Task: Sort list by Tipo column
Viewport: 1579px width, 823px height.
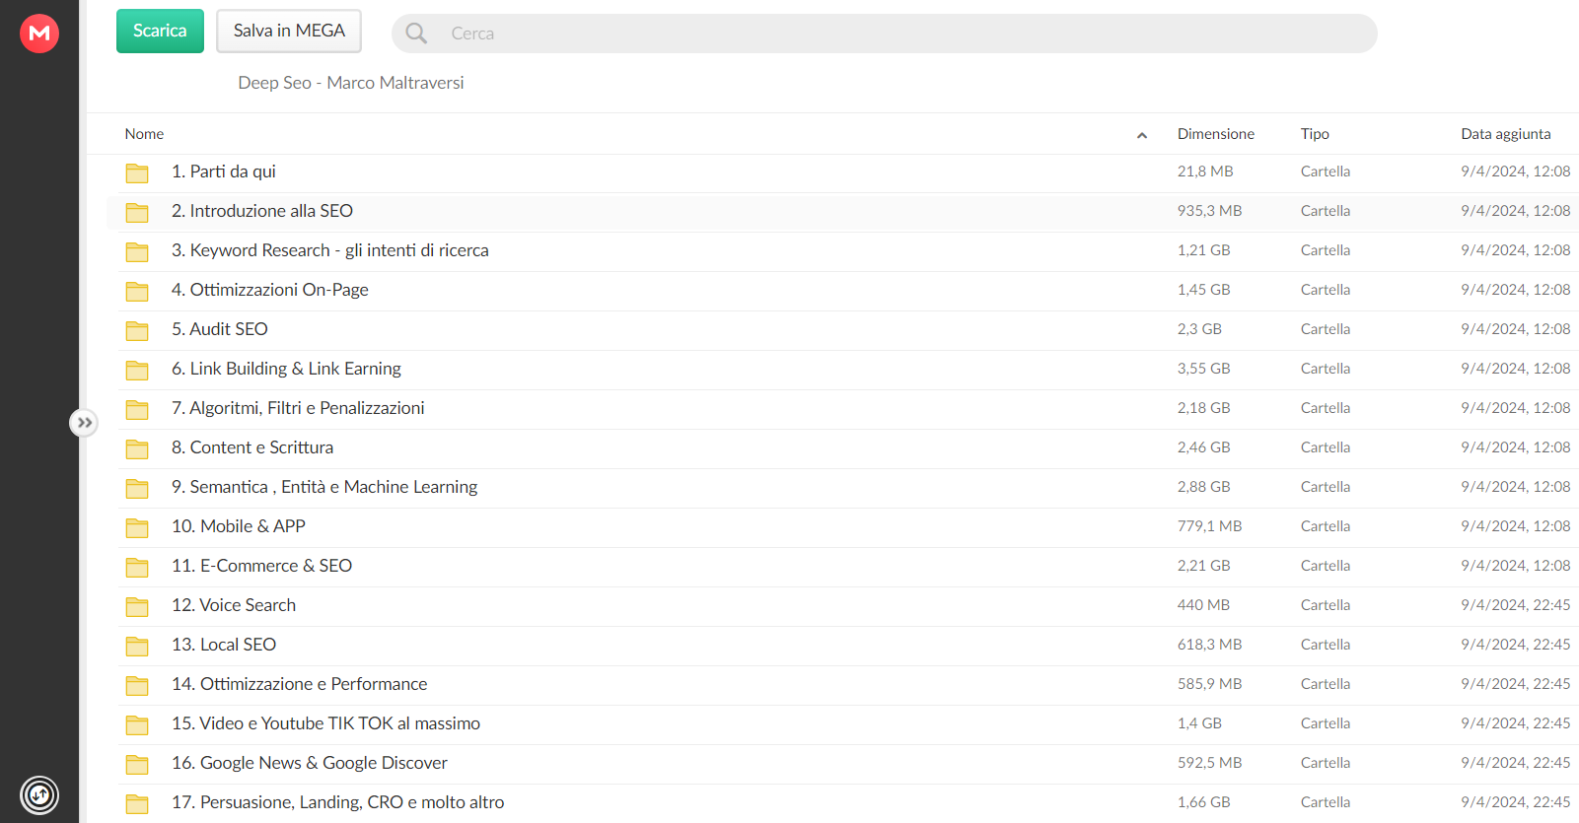Action: click(x=1315, y=134)
